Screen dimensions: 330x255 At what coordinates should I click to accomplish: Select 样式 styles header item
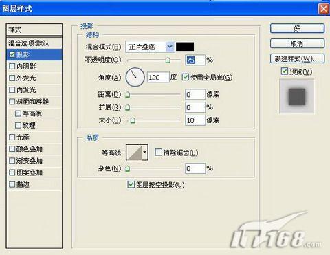[34, 30]
